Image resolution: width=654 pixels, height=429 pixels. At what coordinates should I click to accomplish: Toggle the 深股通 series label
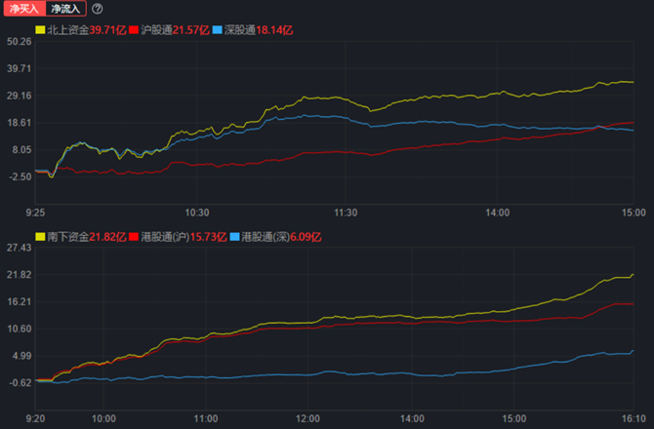pyautogui.click(x=239, y=30)
